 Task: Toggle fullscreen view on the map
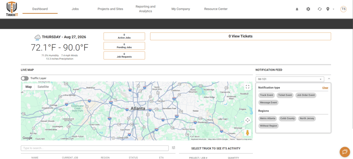[248, 87]
